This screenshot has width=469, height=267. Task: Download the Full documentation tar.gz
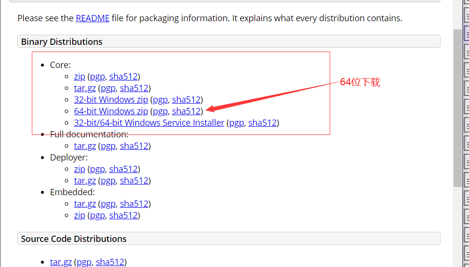point(85,146)
